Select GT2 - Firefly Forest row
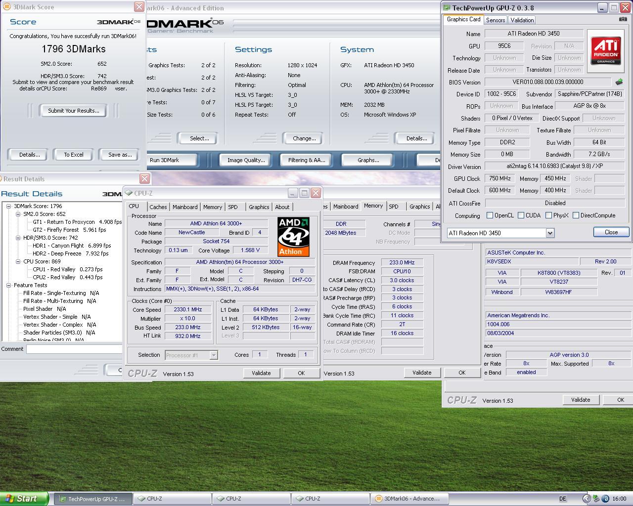This screenshot has width=633, height=506. point(69,230)
